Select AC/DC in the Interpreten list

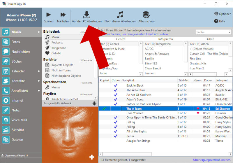click(x=149, y=49)
